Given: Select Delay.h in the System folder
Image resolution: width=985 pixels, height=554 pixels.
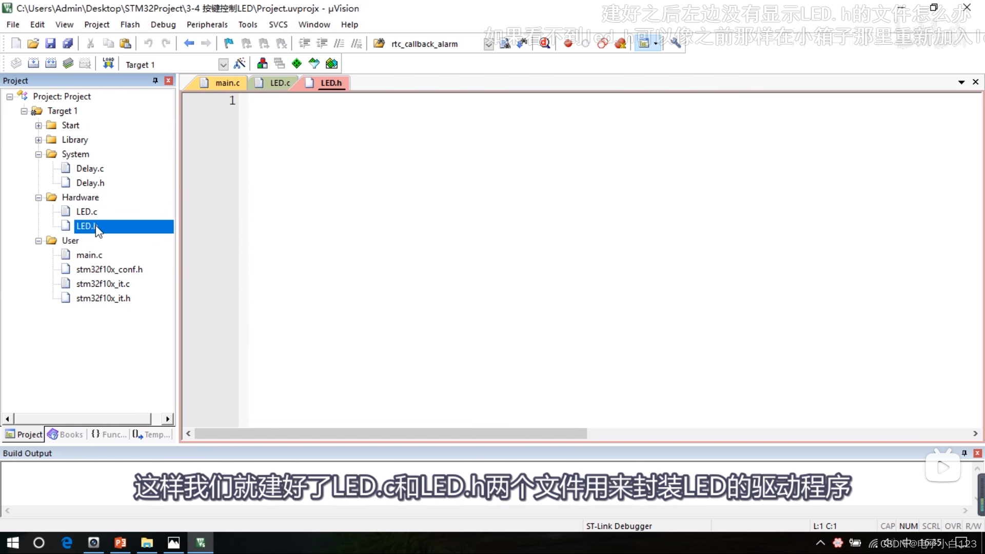Looking at the screenshot, I should point(90,183).
